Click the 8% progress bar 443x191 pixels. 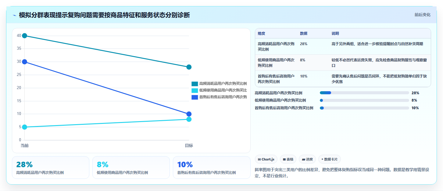364,100
